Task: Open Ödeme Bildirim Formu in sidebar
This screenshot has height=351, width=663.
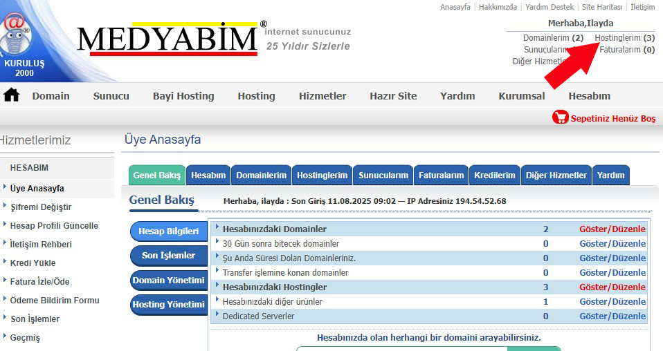Action: [x=55, y=301]
